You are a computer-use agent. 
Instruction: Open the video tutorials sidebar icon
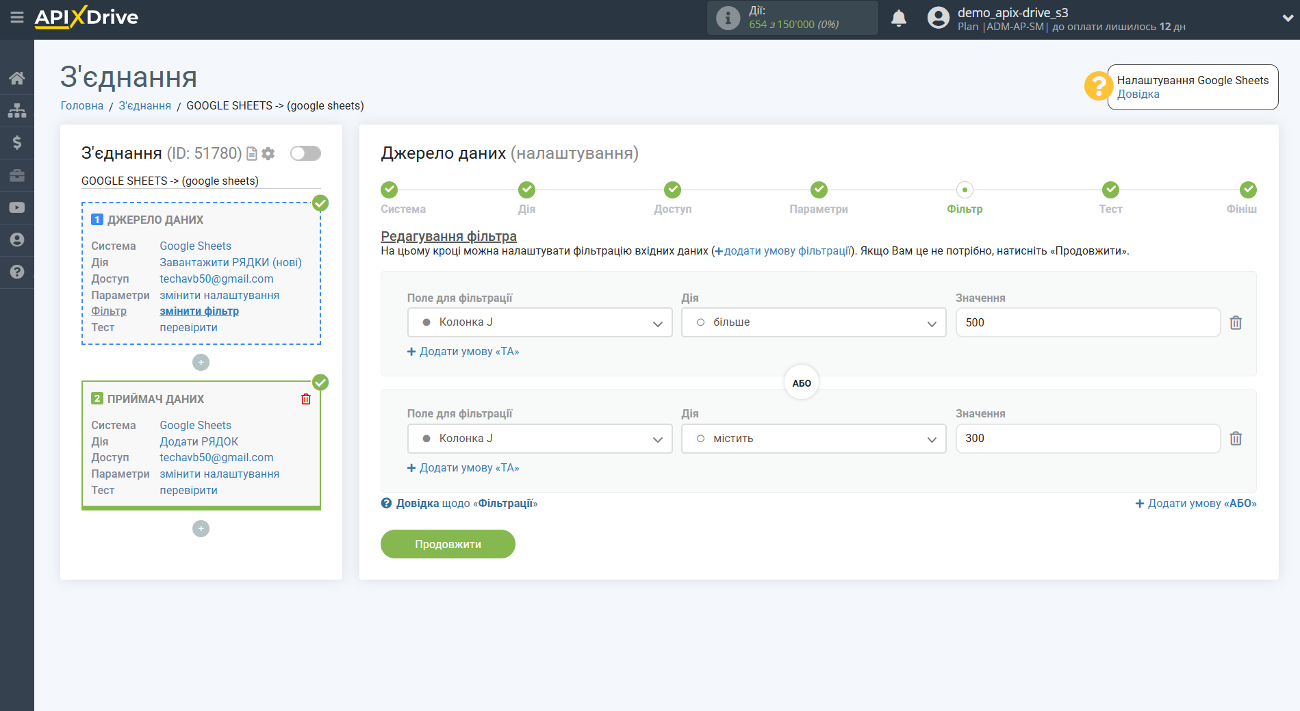17,207
